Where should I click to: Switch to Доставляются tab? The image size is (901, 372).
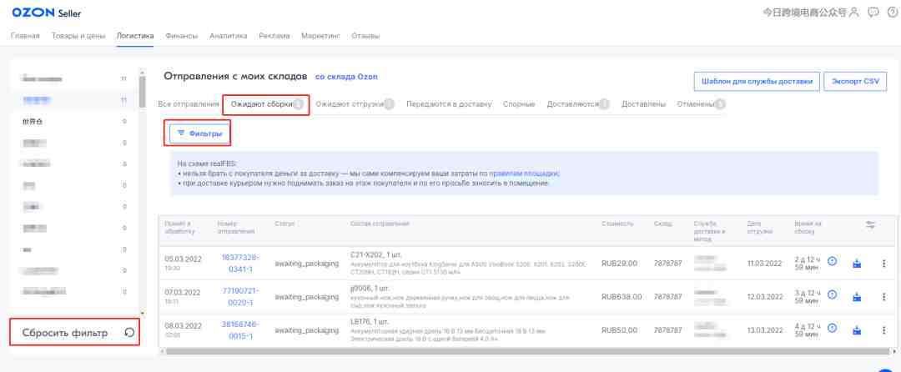pyautogui.click(x=578, y=104)
